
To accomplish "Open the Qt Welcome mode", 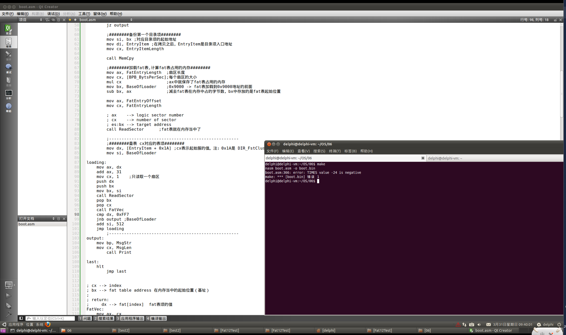I will (x=8, y=29).
